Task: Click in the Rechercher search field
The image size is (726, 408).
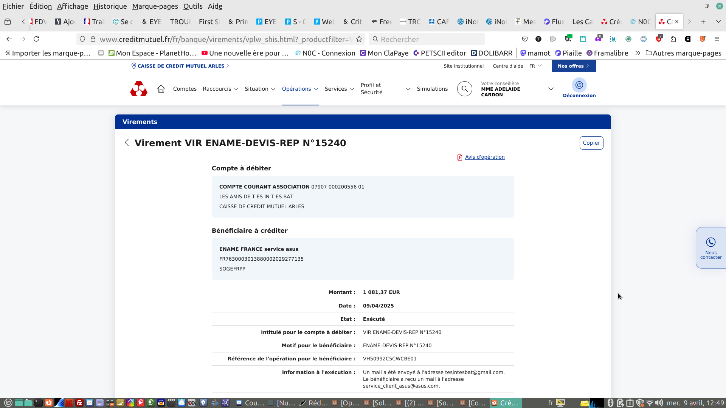Action: click(x=427, y=39)
